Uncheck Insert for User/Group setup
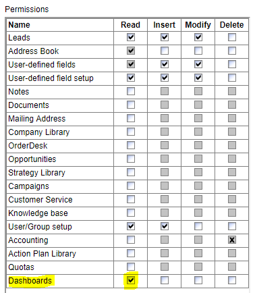The image size is (255, 293). (x=165, y=226)
